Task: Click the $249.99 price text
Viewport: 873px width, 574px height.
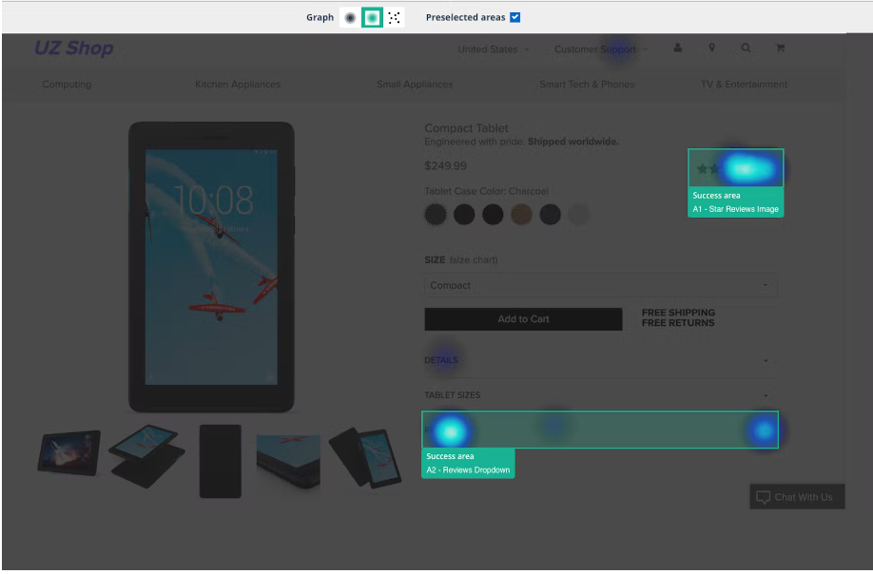Action: [x=445, y=165]
